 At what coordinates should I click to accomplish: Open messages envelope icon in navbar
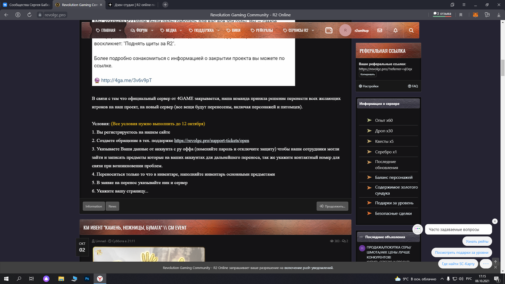(x=380, y=30)
